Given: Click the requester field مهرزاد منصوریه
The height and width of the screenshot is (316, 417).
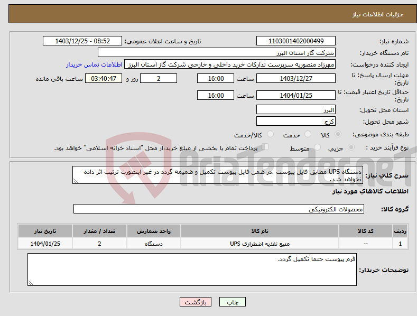Looking at the screenshot, I should click(x=230, y=64).
